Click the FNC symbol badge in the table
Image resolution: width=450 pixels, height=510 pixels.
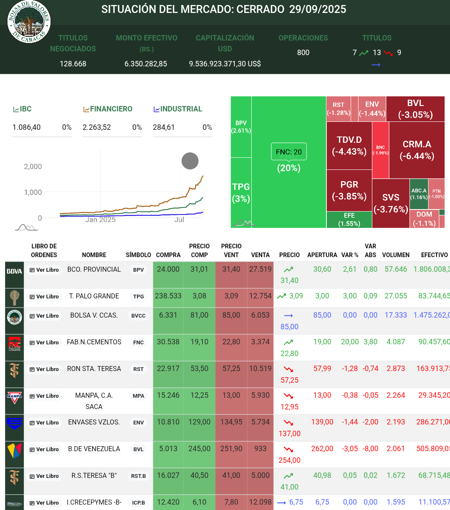click(x=138, y=343)
